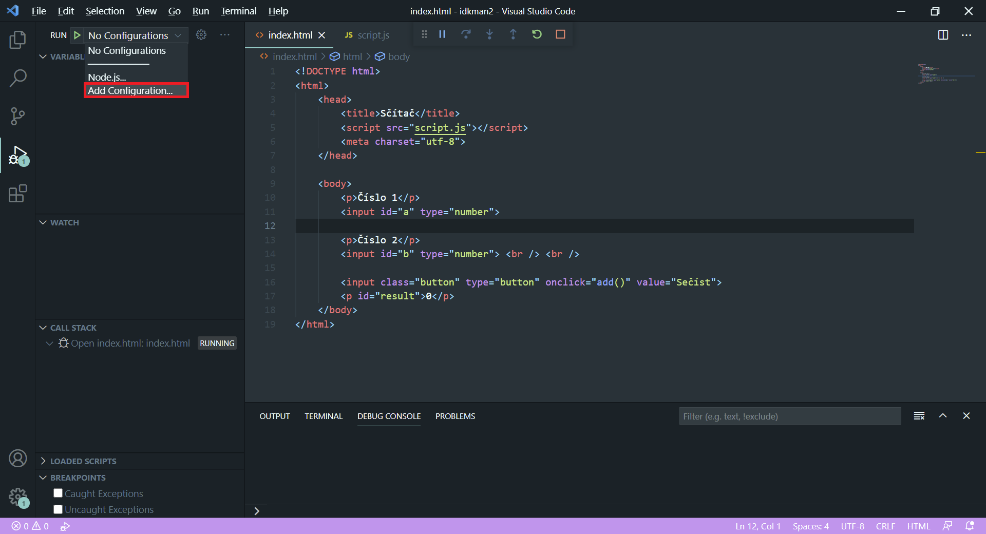
Task: Open the Source Control view
Action: [18, 117]
